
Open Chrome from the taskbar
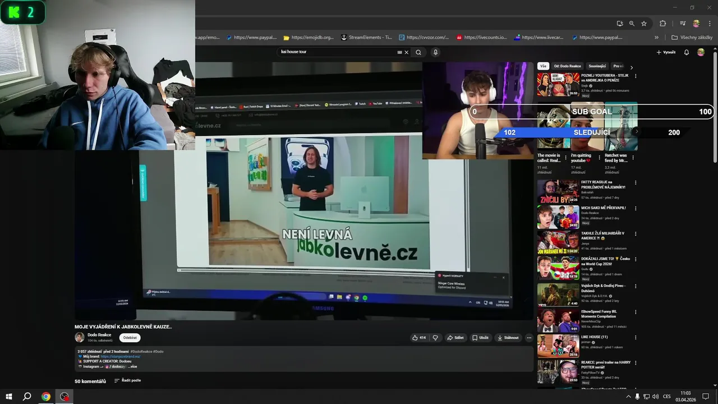click(x=46, y=397)
